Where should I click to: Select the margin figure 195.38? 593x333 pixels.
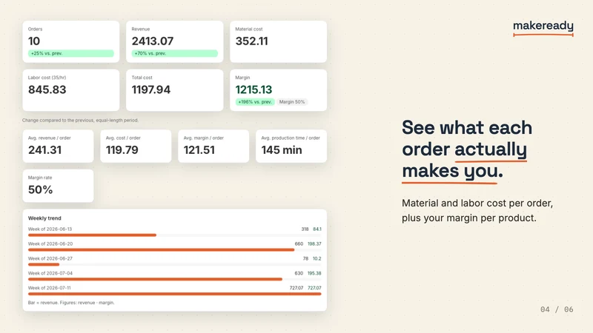click(x=314, y=273)
